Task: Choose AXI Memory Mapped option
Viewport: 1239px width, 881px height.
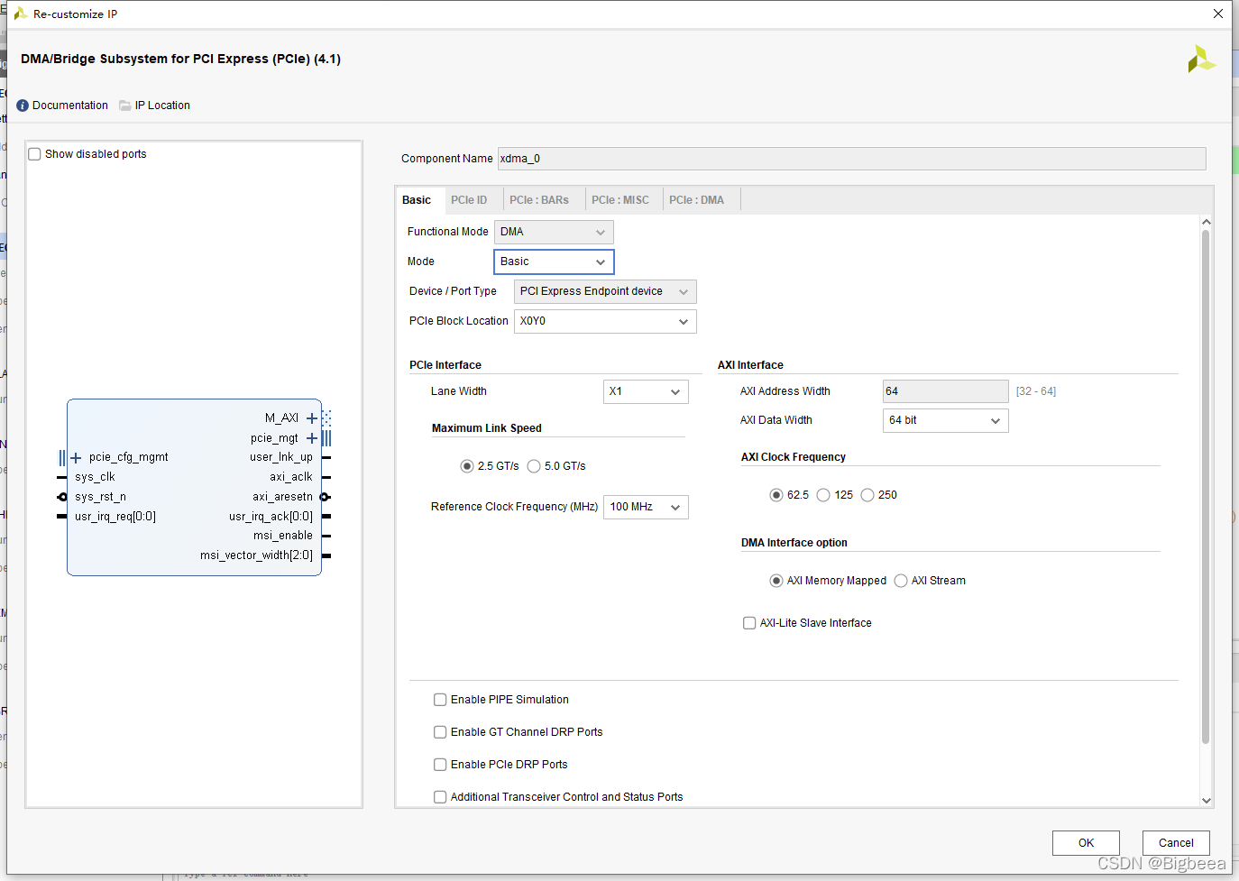Action: pos(776,581)
